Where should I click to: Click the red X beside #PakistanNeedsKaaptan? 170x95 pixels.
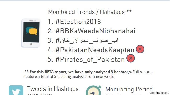[x=140, y=49]
